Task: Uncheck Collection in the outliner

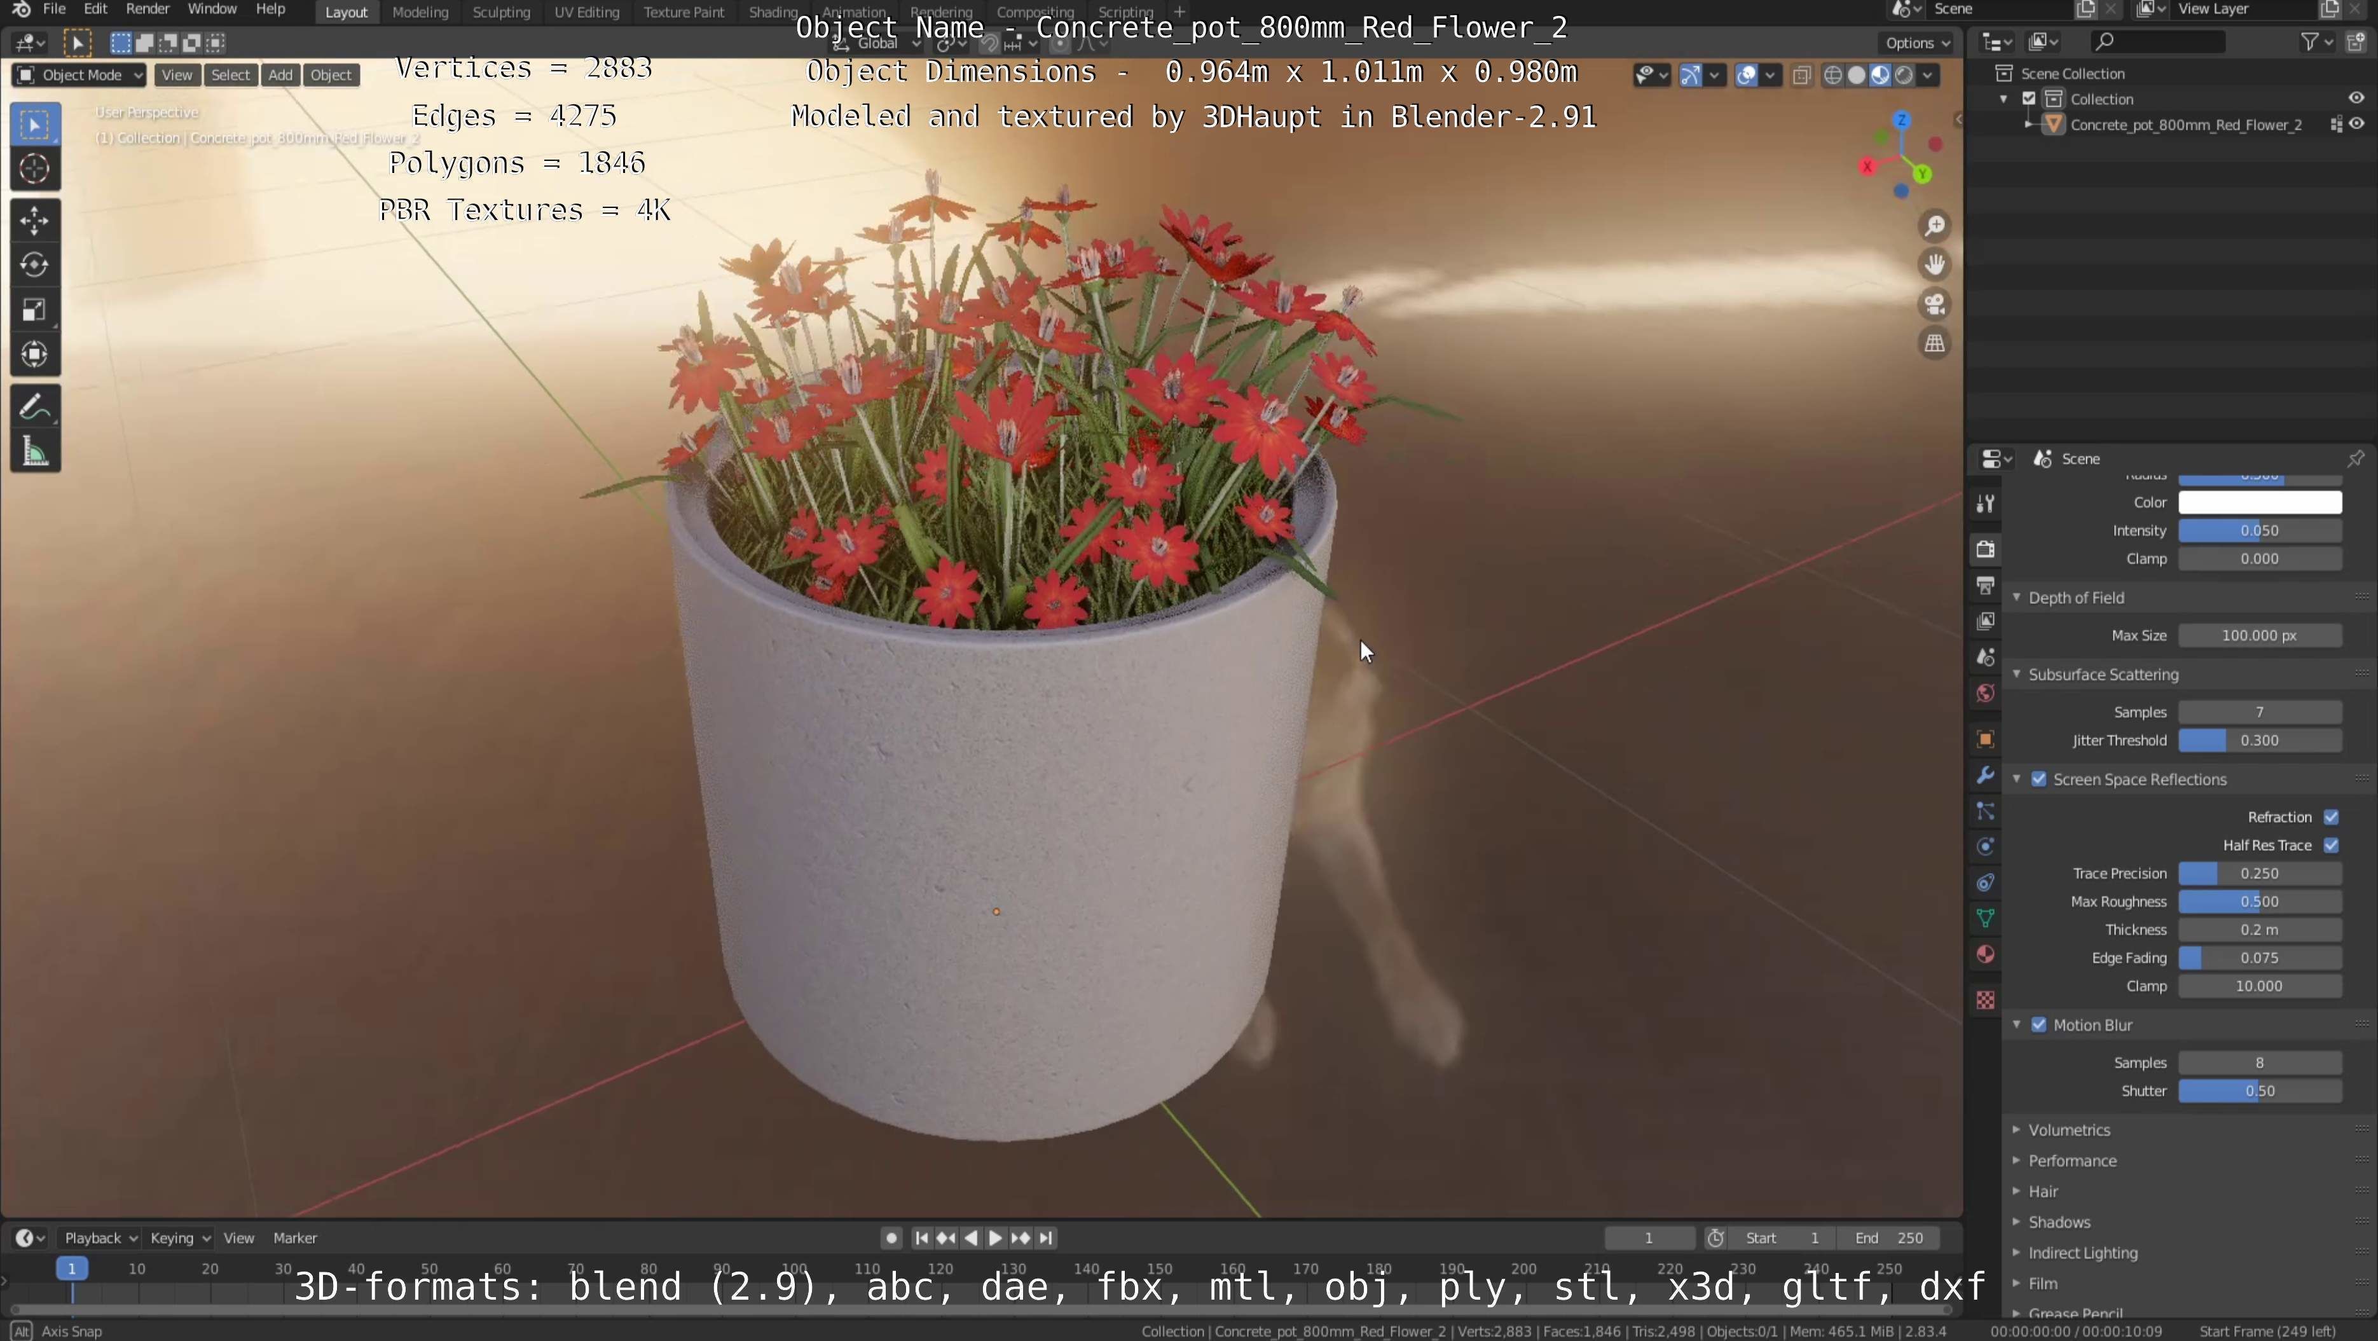Action: [2029, 99]
